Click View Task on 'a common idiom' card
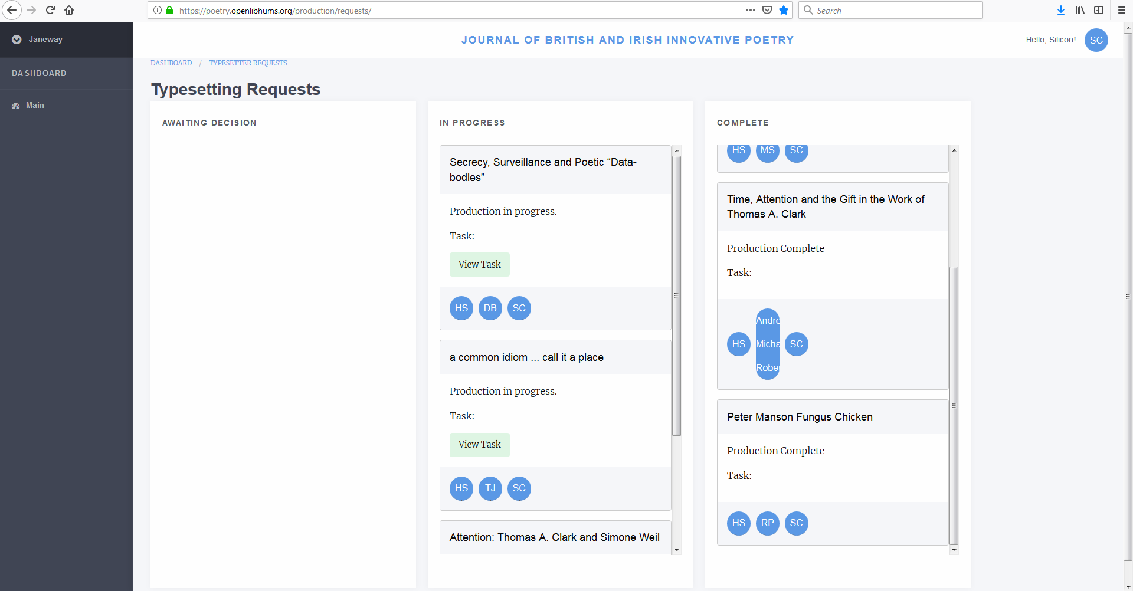Viewport: 1133px width, 591px height. [x=479, y=444]
